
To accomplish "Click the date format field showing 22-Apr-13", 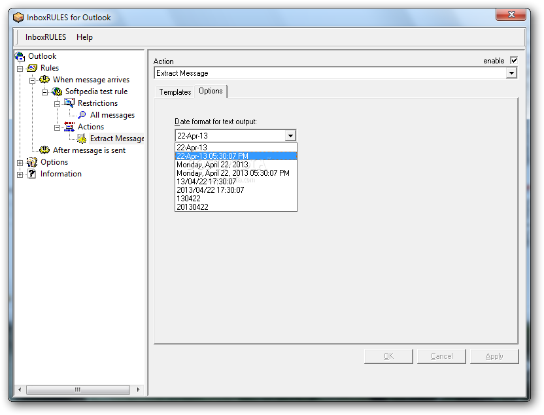I will click(x=230, y=135).
